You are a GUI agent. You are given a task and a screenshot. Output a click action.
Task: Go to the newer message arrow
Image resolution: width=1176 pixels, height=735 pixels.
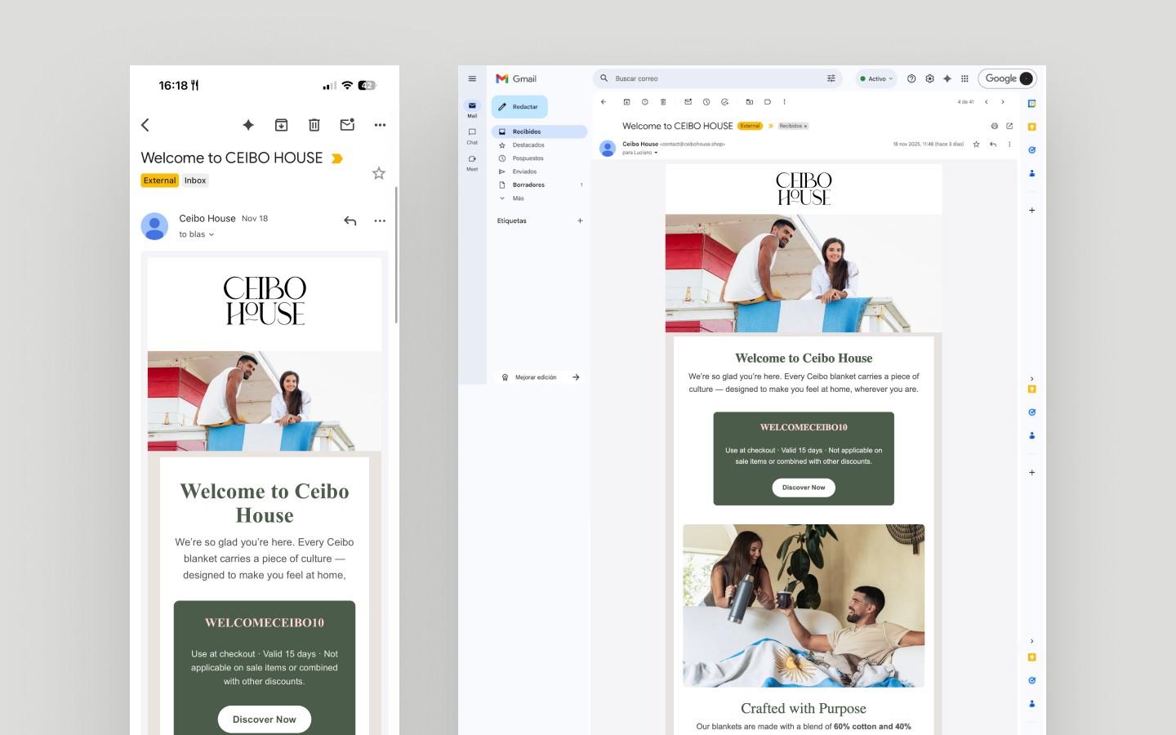(x=987, y=102)
